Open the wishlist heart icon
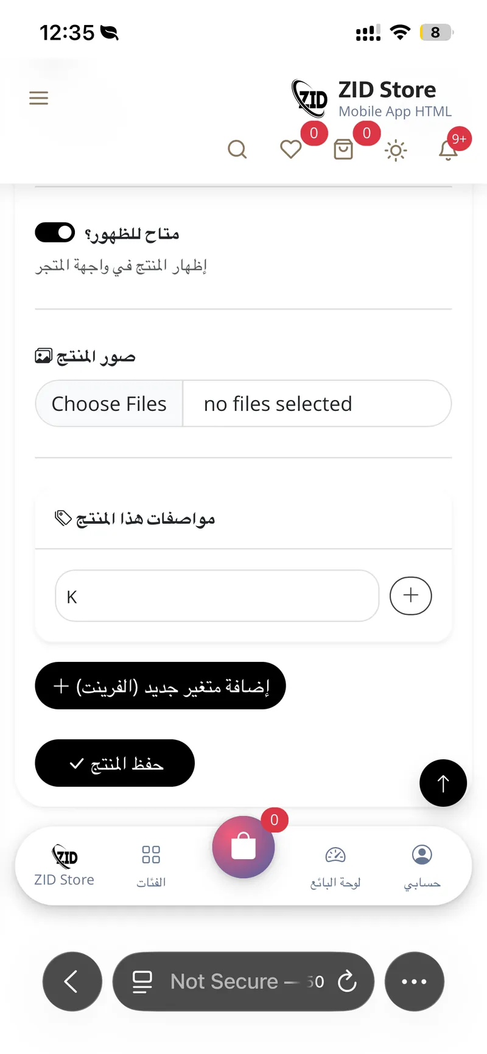This screenshot has width=487, height=1054. click(x=291, y=149)
